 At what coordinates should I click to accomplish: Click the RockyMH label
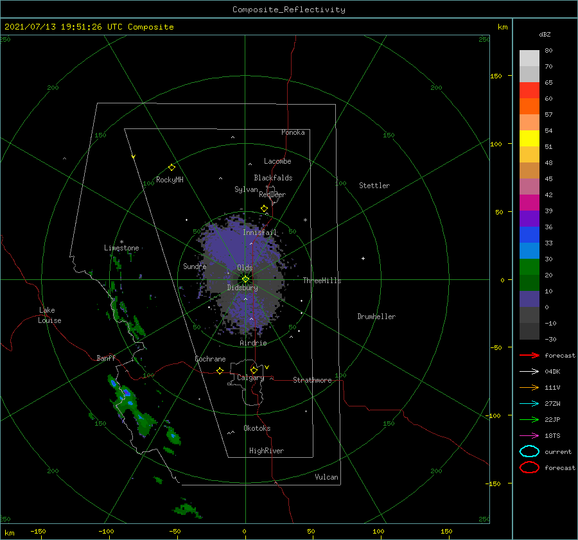(x=170, y=180)
